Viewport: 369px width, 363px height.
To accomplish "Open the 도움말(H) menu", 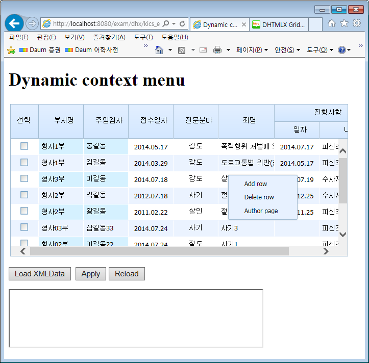I will coord(175,37).
